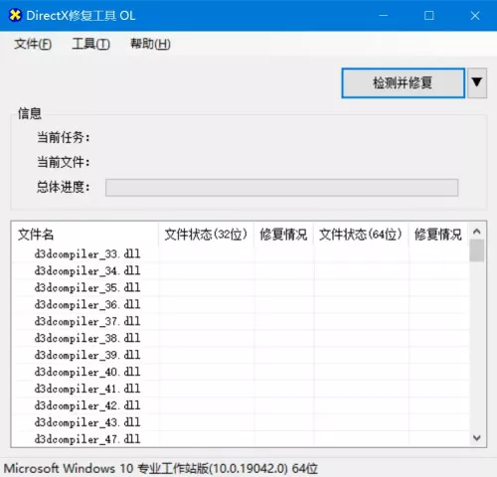Open the 文件(F) menu

[33, 44]
